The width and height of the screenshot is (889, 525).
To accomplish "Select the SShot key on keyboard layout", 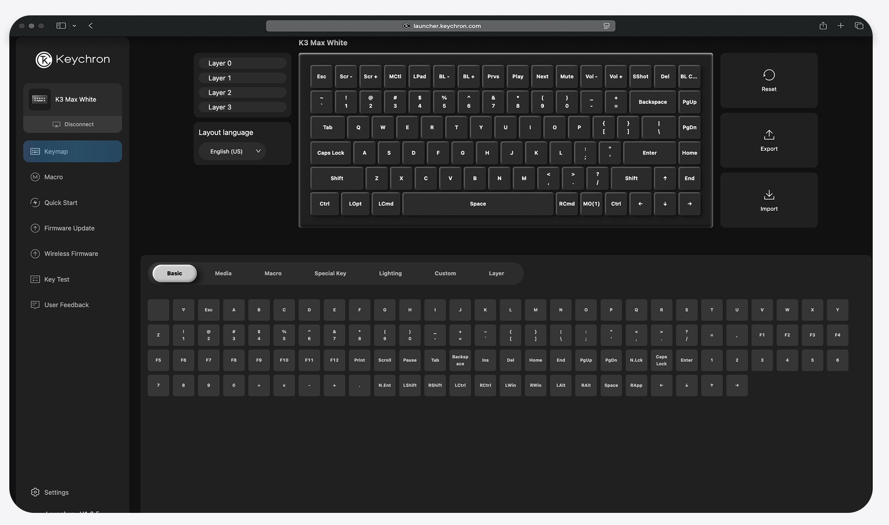I will click(640, 76).
